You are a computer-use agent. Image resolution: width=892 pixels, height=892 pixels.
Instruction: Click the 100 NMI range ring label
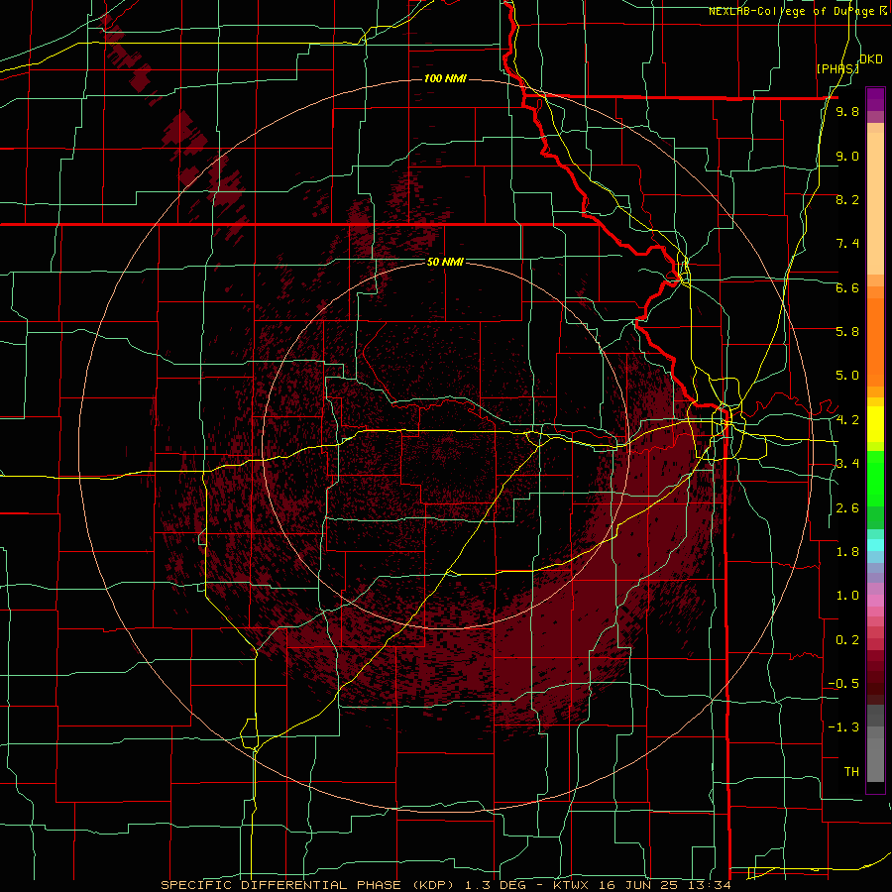click(445, 78)
